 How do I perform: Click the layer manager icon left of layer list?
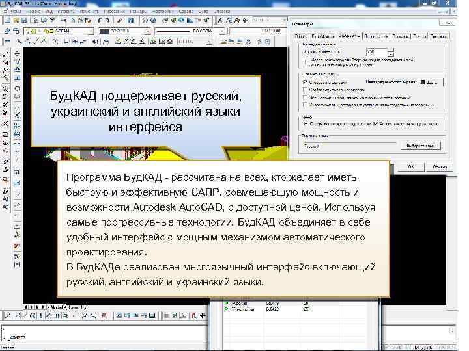(8, 31)
